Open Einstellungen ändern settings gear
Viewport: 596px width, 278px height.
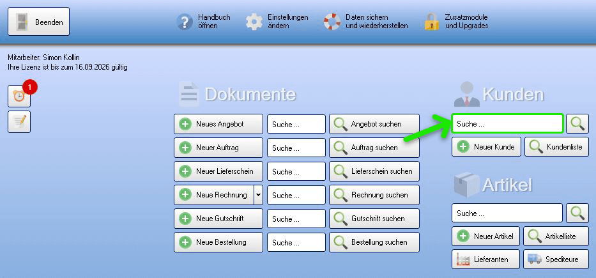point(277,22)
